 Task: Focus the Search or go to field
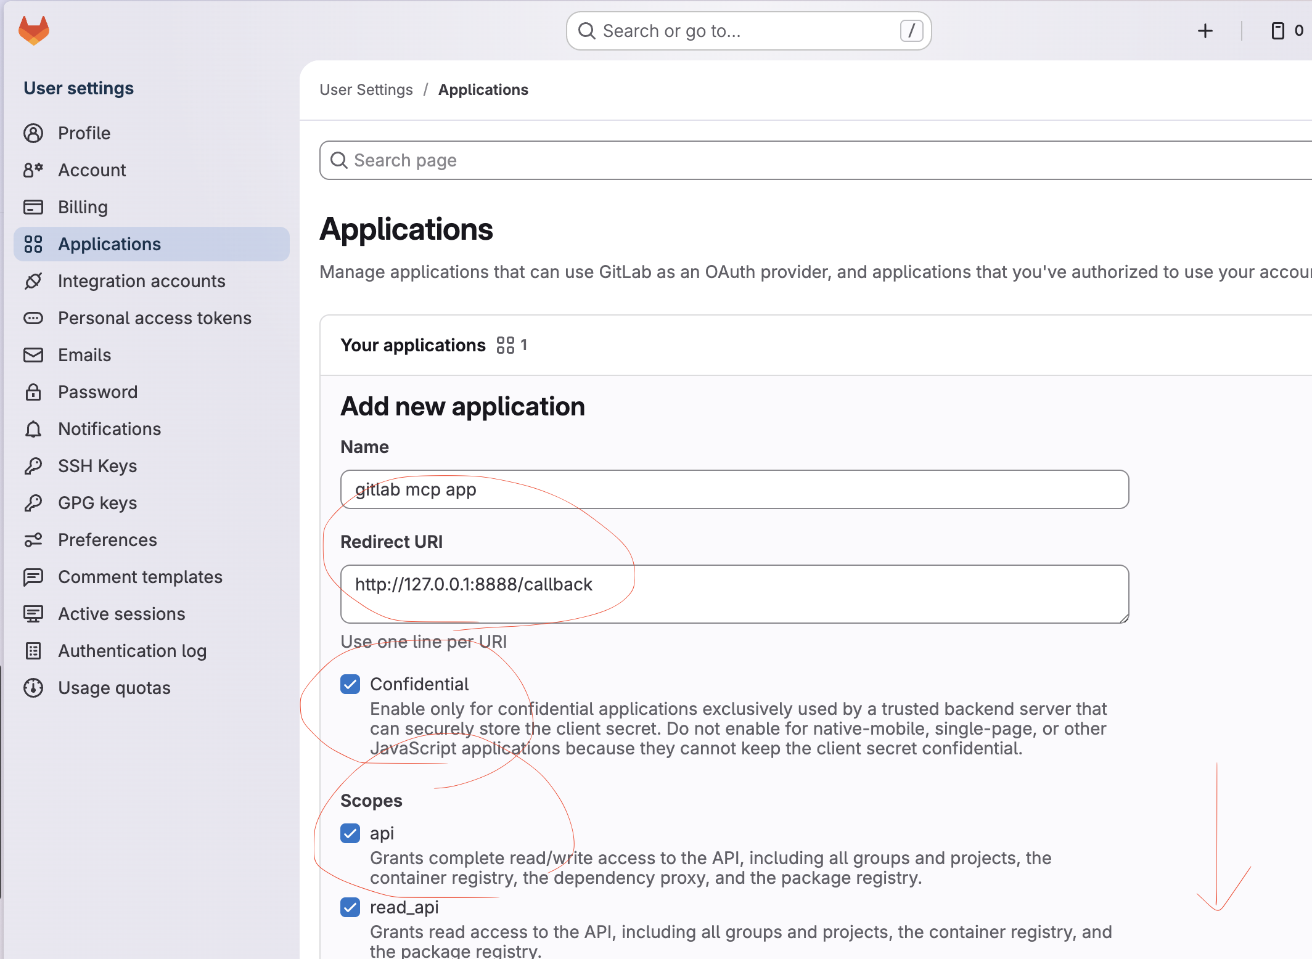748,31
